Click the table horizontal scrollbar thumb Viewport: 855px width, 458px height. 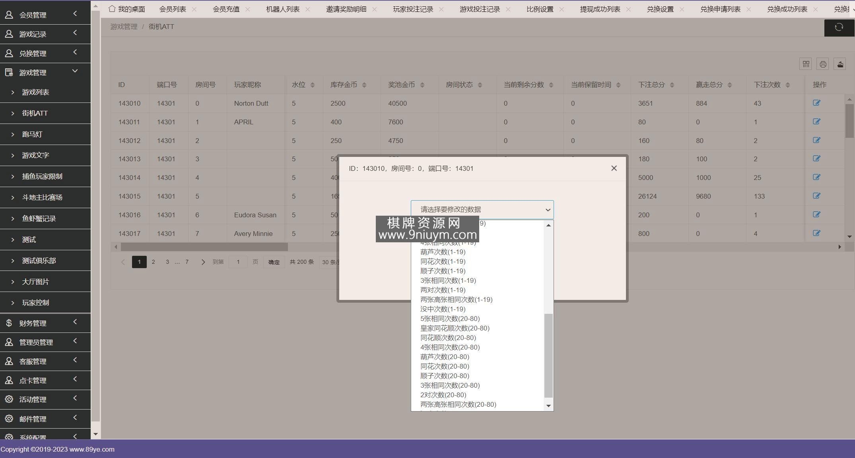[x=204, y=247]
